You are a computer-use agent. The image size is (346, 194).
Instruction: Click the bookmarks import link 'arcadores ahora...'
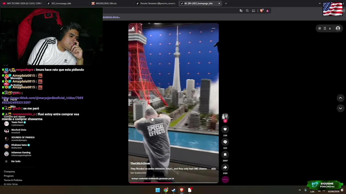111,17
